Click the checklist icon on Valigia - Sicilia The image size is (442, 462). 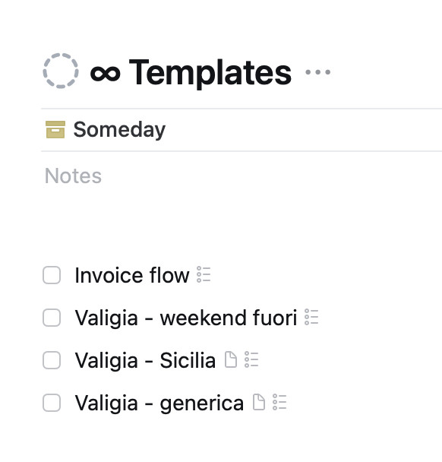click(251, 359)
